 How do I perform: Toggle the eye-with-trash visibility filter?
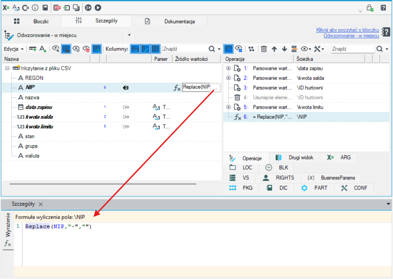coord(86,49)
